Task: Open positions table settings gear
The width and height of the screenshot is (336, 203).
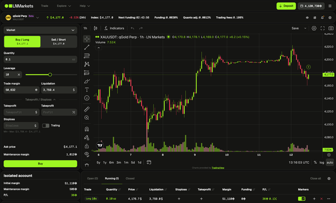Action: (x=329, y=178)
